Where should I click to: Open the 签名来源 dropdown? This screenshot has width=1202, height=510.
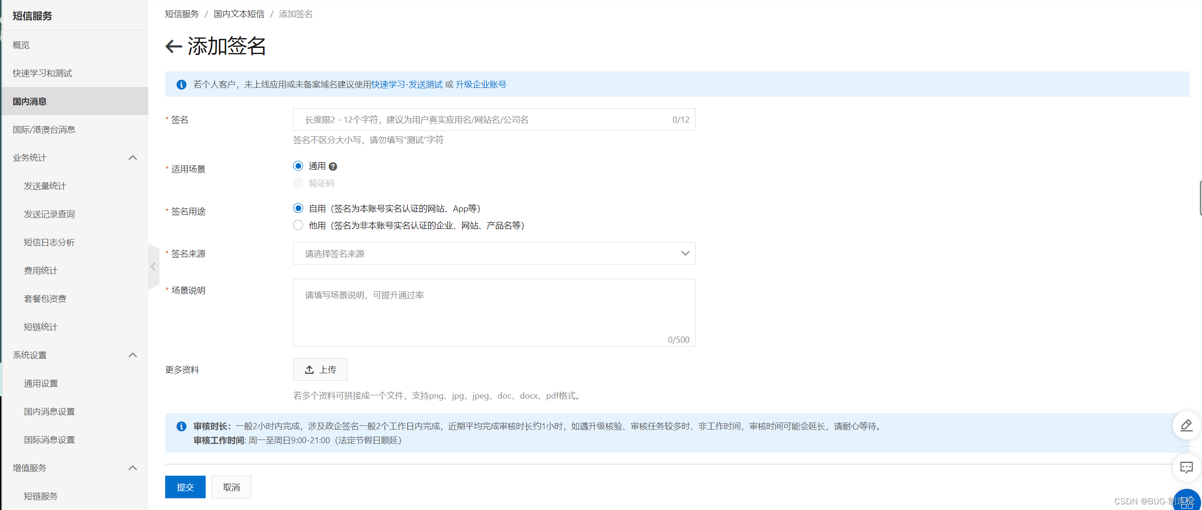pos(494,253)
